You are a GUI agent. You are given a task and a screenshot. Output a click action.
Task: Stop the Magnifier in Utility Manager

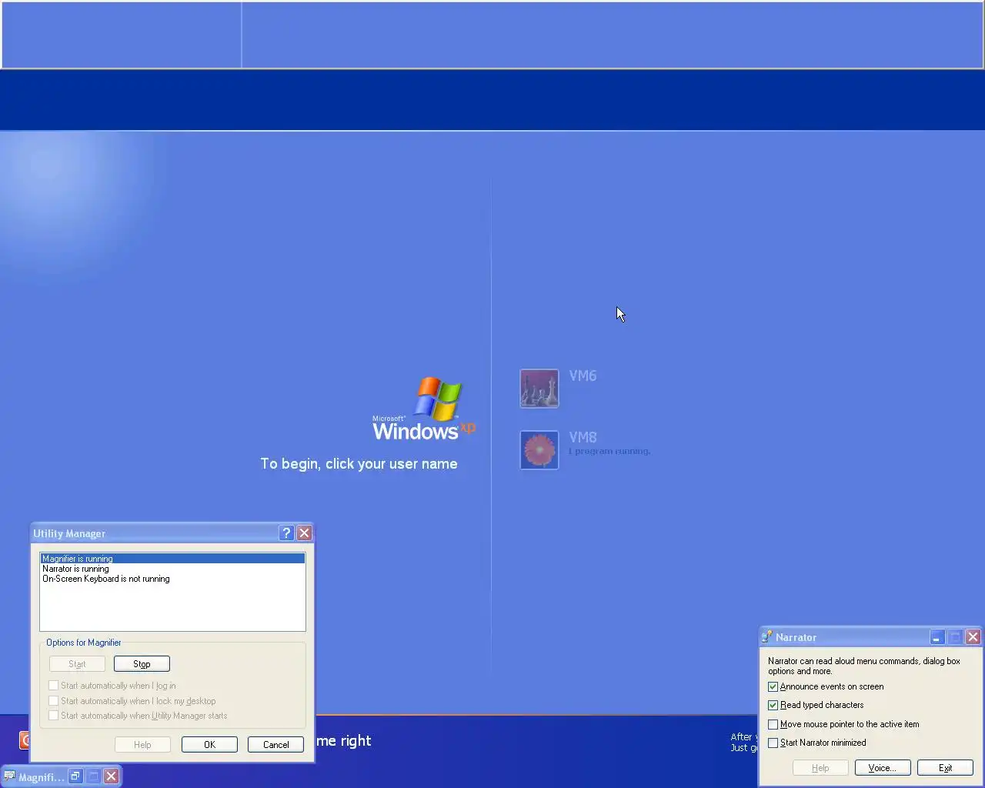(142, 664)
